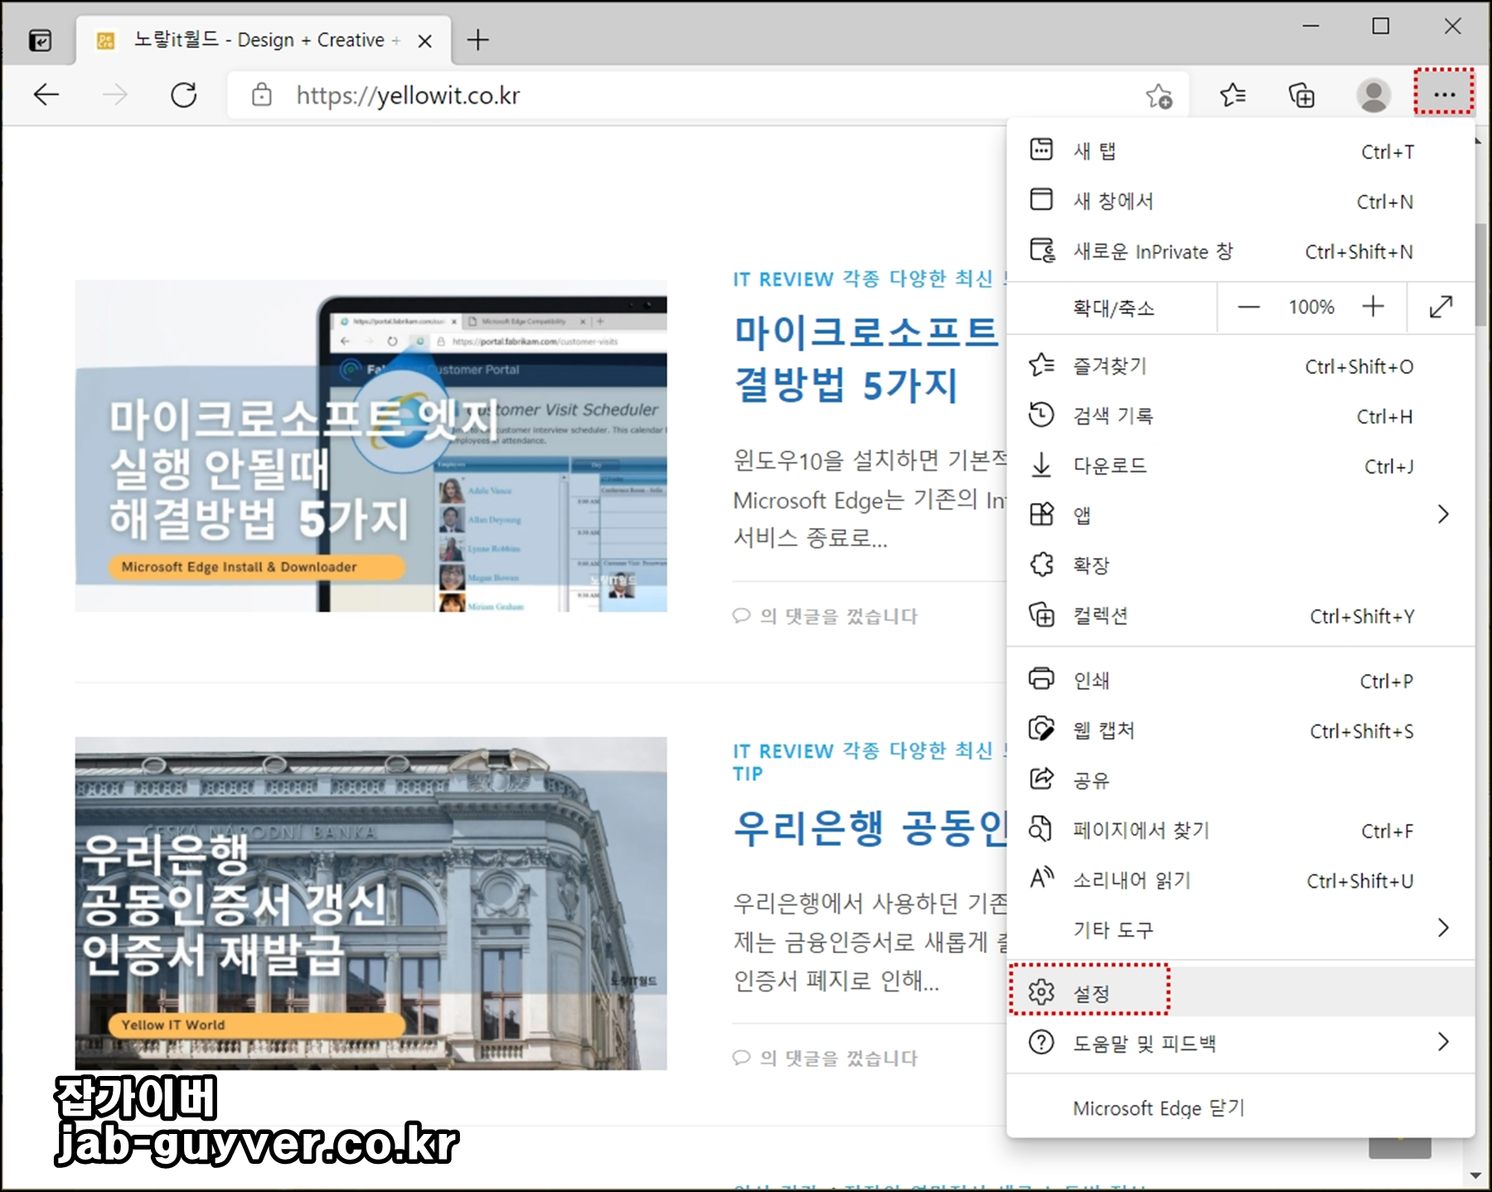Screen dimensions: 1492x1192
Task: Open 다운로드 from the menu
Action: pyautogui.click(x=1241, y=466)
